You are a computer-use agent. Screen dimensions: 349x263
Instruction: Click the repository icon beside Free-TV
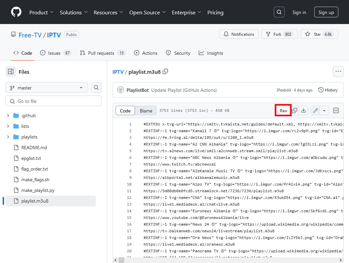pos(13,35)
